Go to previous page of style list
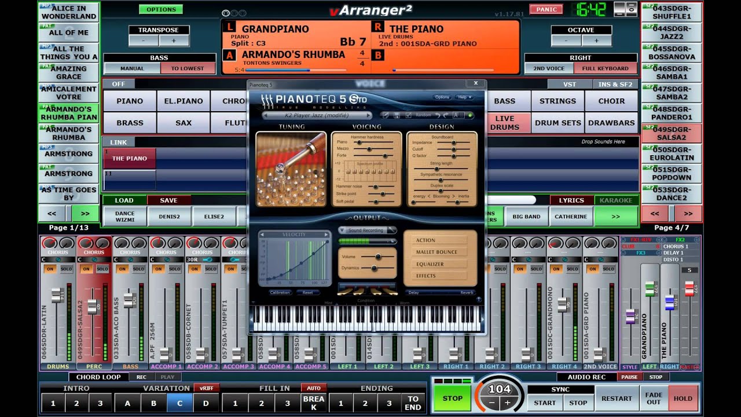This screenshot has height=417, width=741. [655, 213]
